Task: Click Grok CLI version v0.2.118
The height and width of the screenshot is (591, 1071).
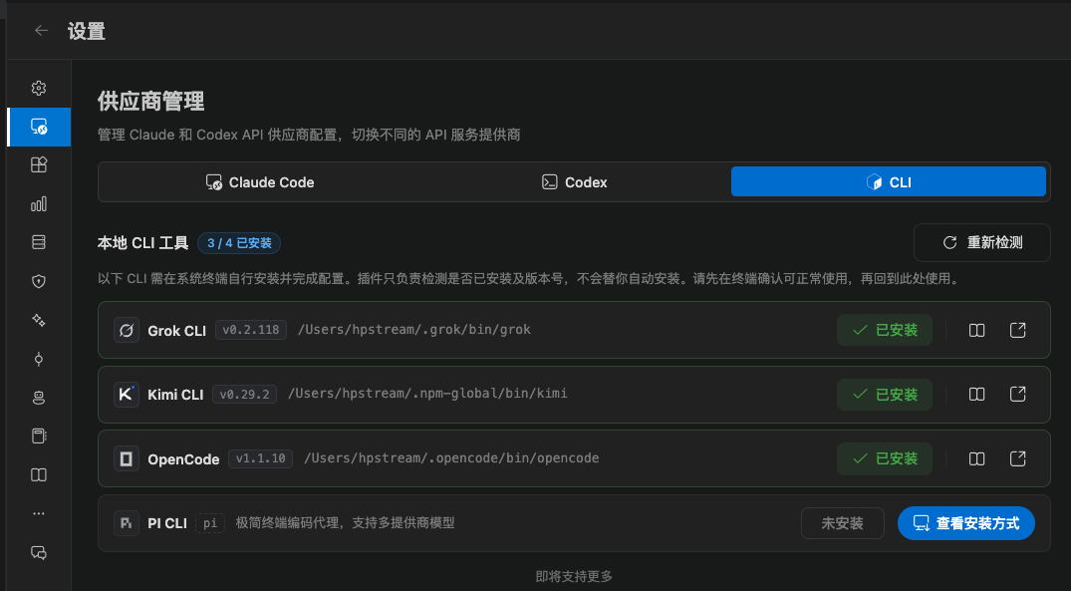Action: (x=251, y=329)
